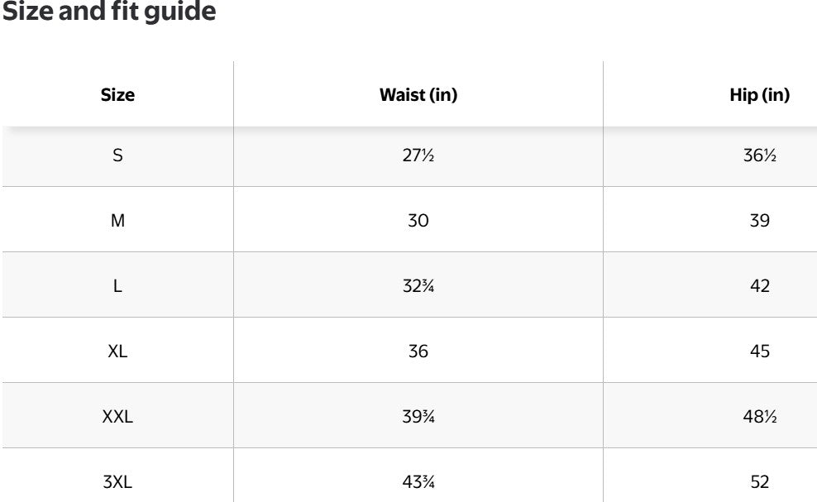Select the Hip (in) column header
Image resolution: width=817 pixels, height=502 pixels.
759,95
